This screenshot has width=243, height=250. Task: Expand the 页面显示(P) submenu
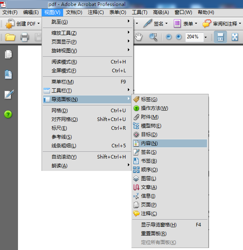point(87,42)
